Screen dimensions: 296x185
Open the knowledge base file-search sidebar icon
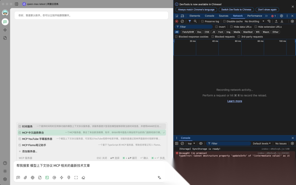point(5,38)
